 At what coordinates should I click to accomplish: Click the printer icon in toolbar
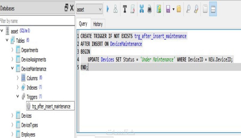point(149,9)
